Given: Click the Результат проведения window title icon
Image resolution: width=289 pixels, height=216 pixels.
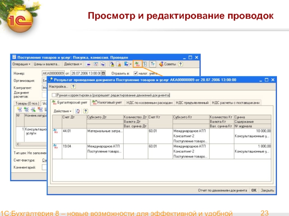Looking at the screenshot, I should 50,80.
